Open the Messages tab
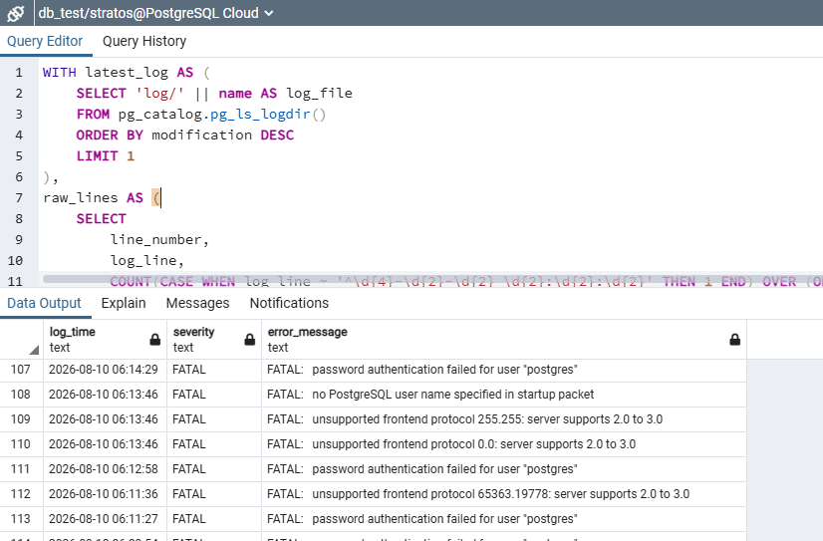The height and width of the screenshot is (541, 823). pos(198,303)
